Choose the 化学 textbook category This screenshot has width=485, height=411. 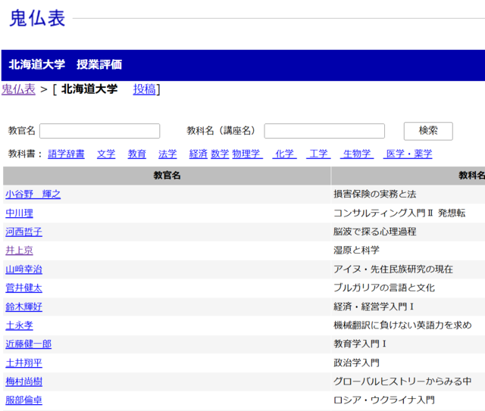pos(285,154)
